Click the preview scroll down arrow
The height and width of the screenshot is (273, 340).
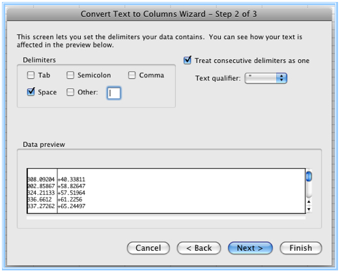(x=309, y=209)
